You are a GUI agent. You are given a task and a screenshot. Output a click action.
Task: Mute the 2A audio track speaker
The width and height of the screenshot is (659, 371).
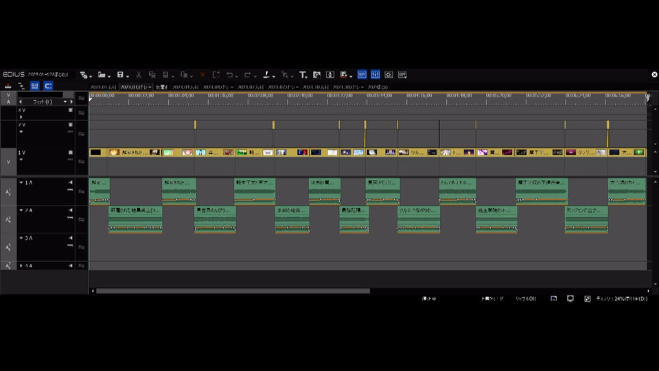click(x=70, y=210)
